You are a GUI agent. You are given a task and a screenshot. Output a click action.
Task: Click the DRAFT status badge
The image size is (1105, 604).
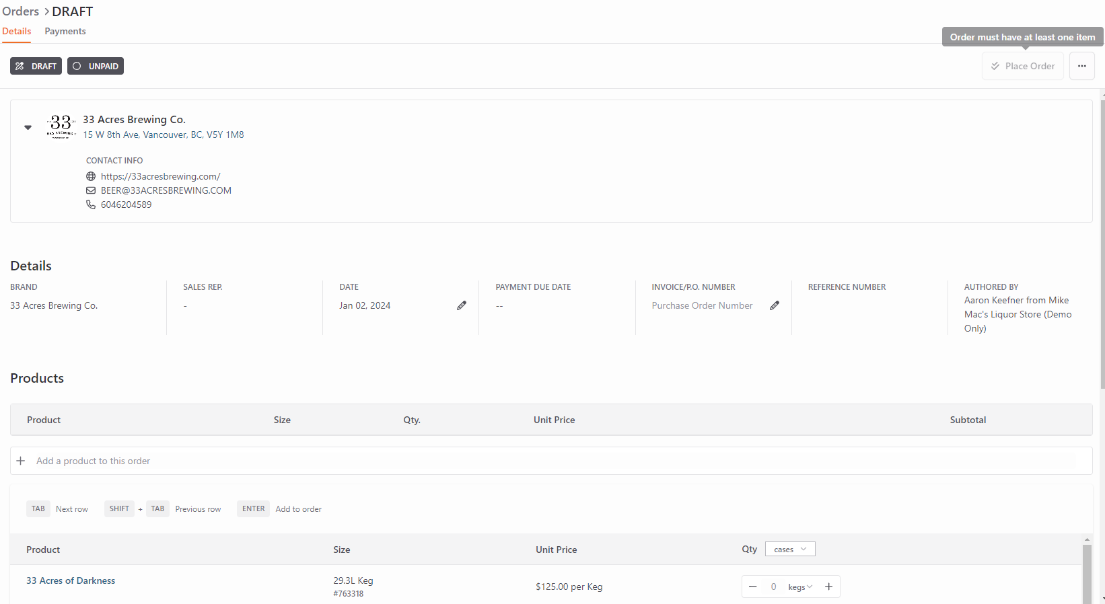pyautogui.click(x=36, y=66)
